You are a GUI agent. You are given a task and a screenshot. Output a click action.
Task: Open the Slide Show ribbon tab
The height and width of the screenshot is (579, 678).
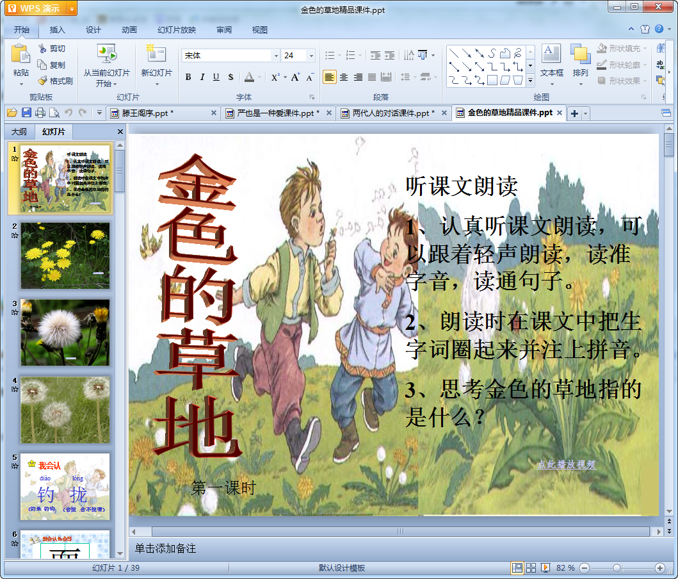[177, 30]
